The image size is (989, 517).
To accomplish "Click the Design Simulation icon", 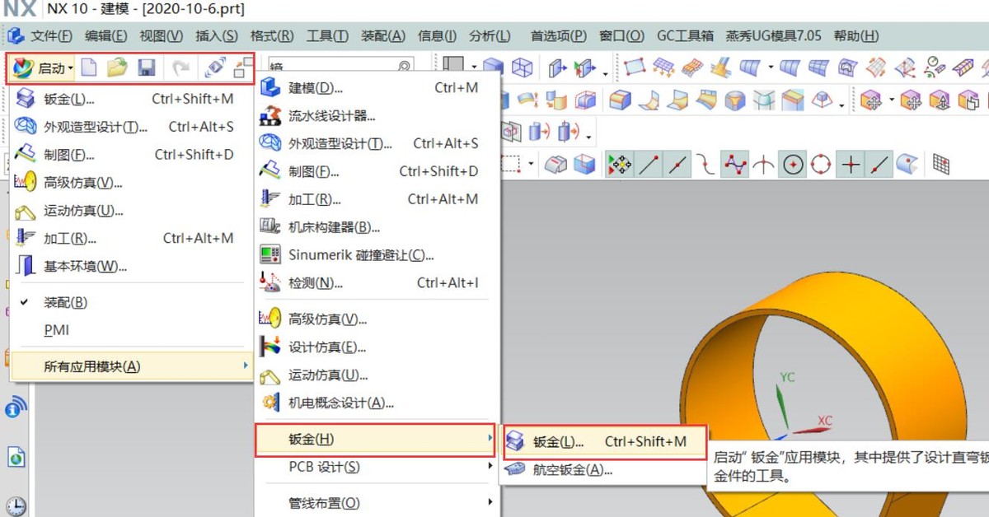I will [x=270, y=347].
